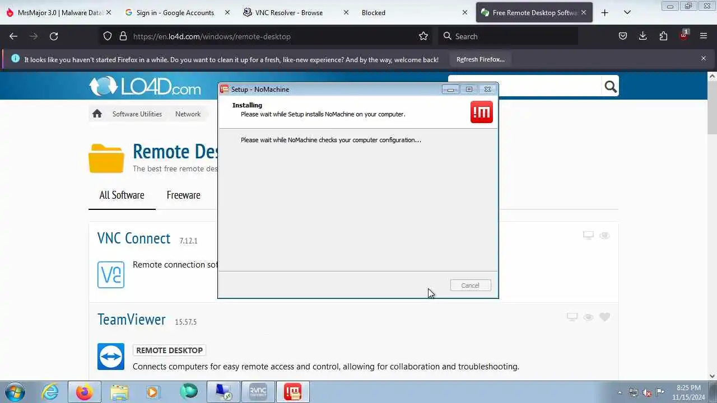Open the VNC Connect title link
The width and height of the screenshot is (717, 403).
(x=134, y=238)
